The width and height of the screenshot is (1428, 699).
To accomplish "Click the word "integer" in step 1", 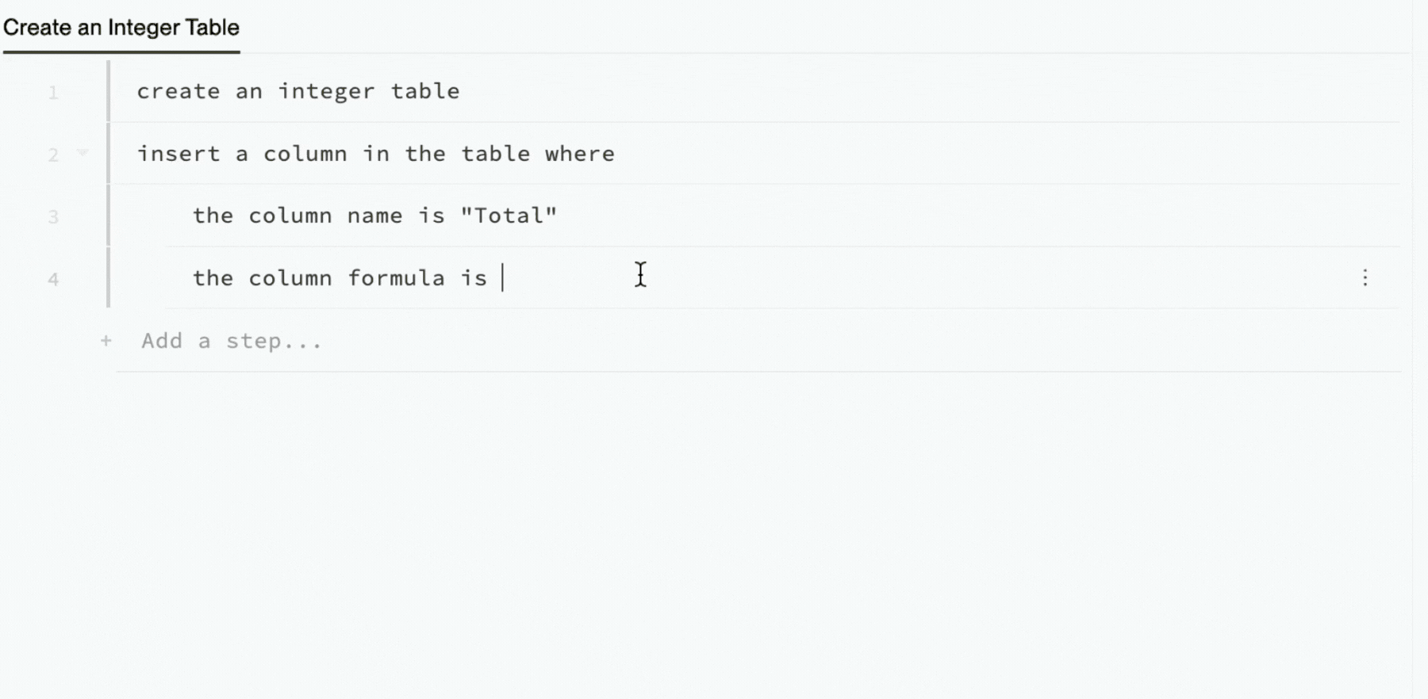I will tap(326, 91).
